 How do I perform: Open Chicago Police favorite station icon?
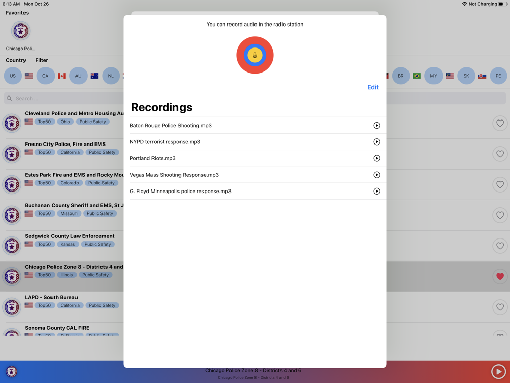(x=20, y=31)
